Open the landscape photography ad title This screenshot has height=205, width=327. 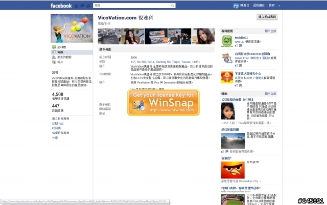[230, 130]
